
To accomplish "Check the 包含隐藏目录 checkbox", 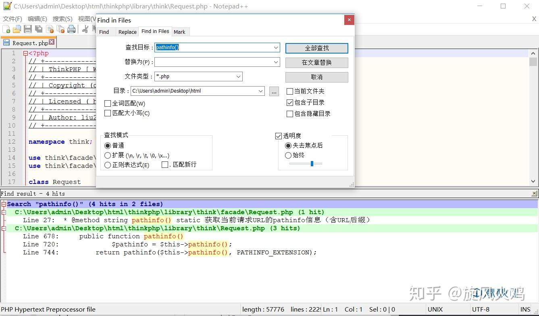I will click(289, 114).
